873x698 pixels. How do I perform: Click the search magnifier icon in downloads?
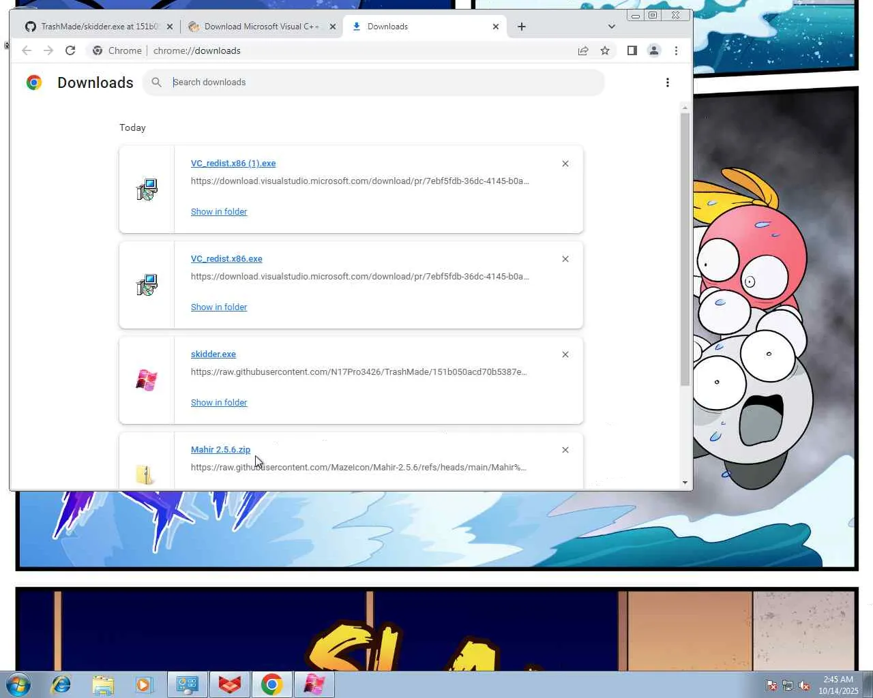(x=157, y=82)
